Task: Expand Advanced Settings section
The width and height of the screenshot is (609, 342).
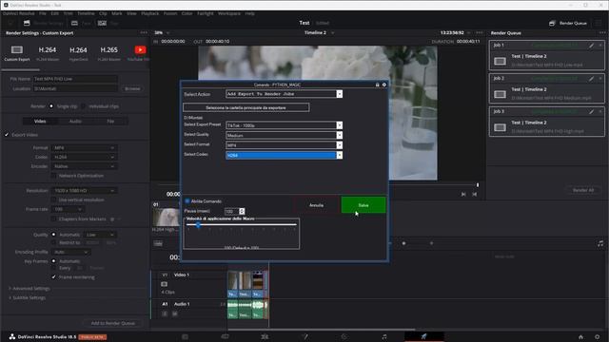Action: [x=29, y=289]
